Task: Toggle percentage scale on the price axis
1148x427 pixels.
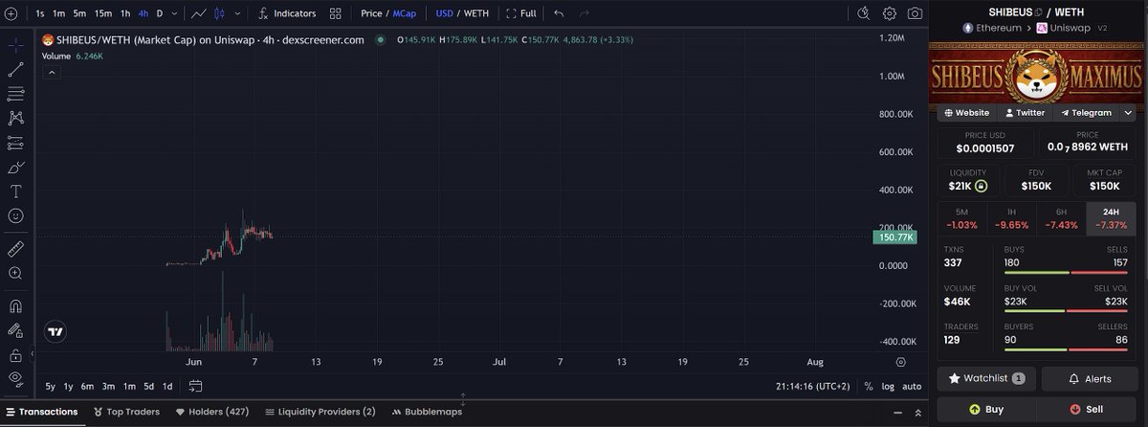Action: point(868,386)
